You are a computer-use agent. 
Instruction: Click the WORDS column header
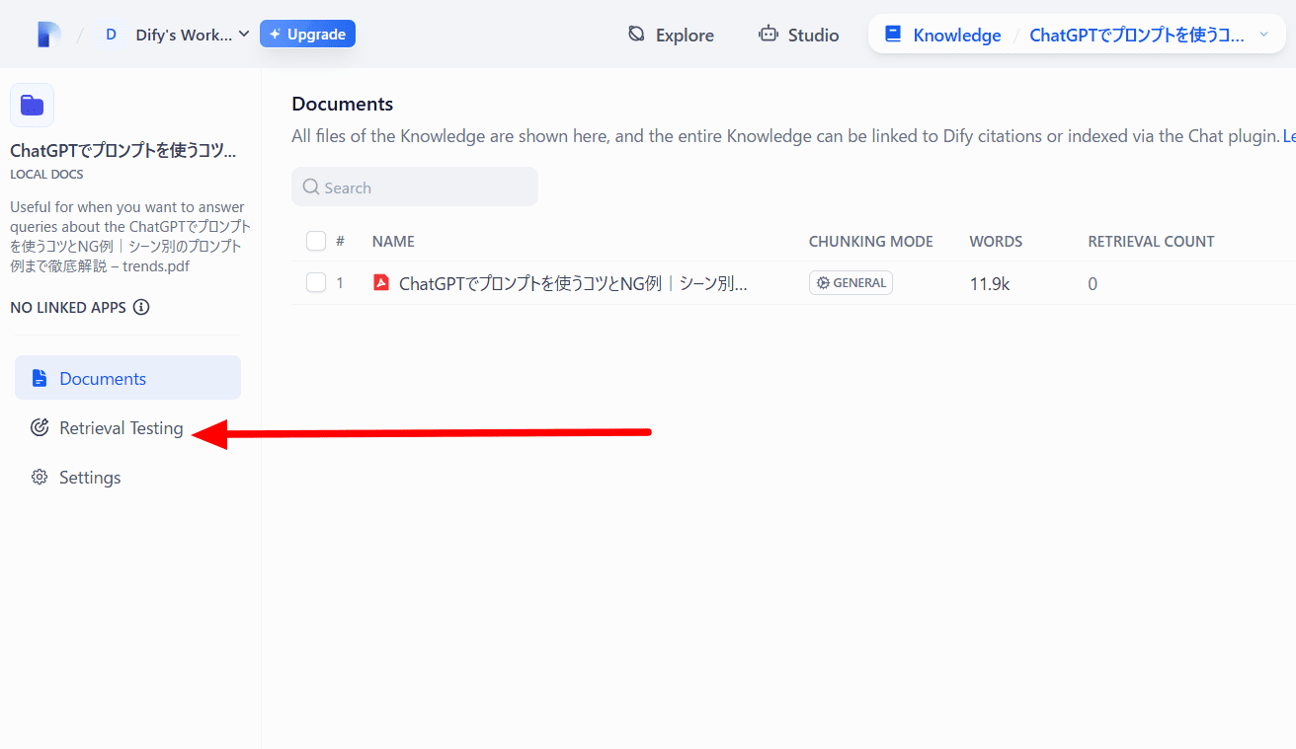pyautogui.click(x=996, y=241)
